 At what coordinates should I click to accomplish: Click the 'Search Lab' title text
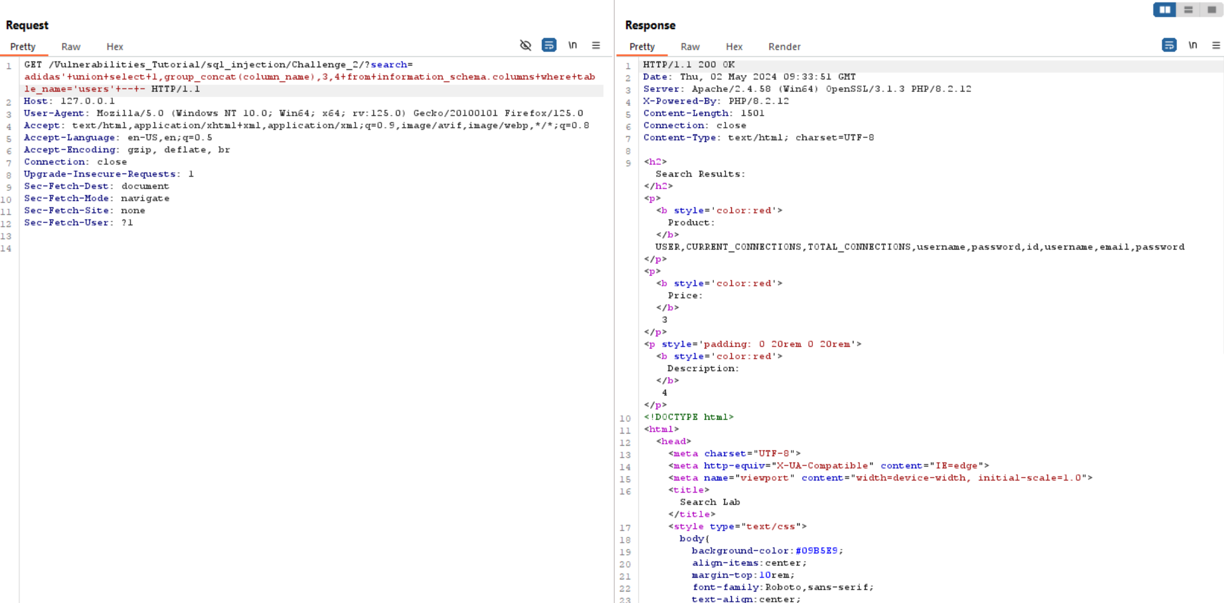coord(710,502)
